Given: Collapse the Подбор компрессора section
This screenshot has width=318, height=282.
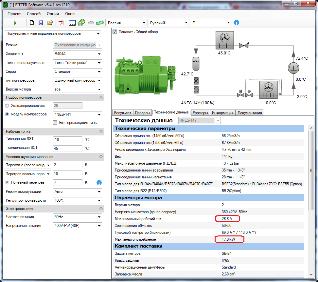Looking at the screenshot, I should tap(101, 98).
